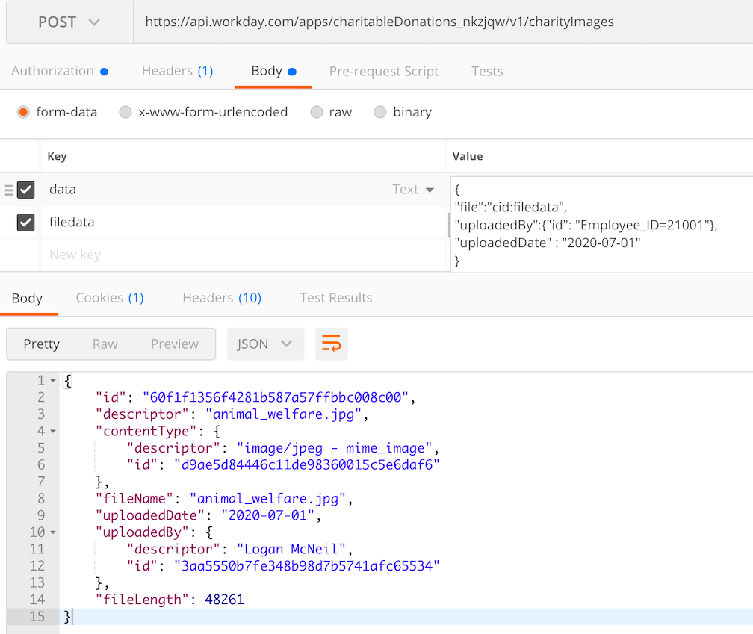Click the descriptor value animal_welfare.jpg on line 3
753x634 pixels.
point(283,414)
